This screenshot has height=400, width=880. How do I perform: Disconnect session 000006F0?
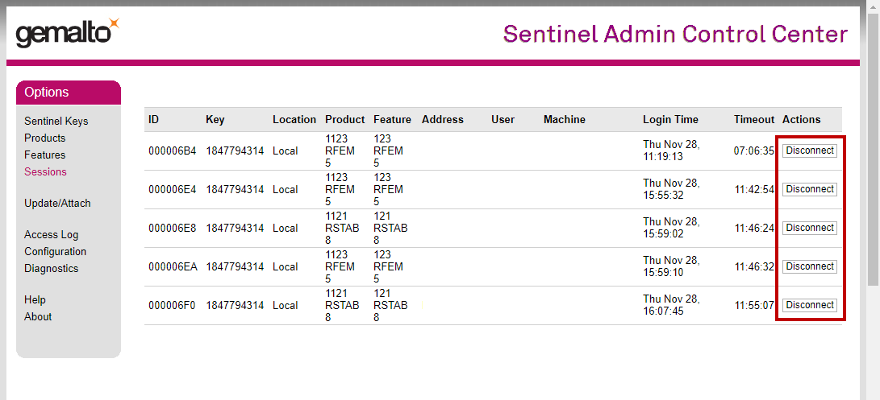(x=810, y=305)
